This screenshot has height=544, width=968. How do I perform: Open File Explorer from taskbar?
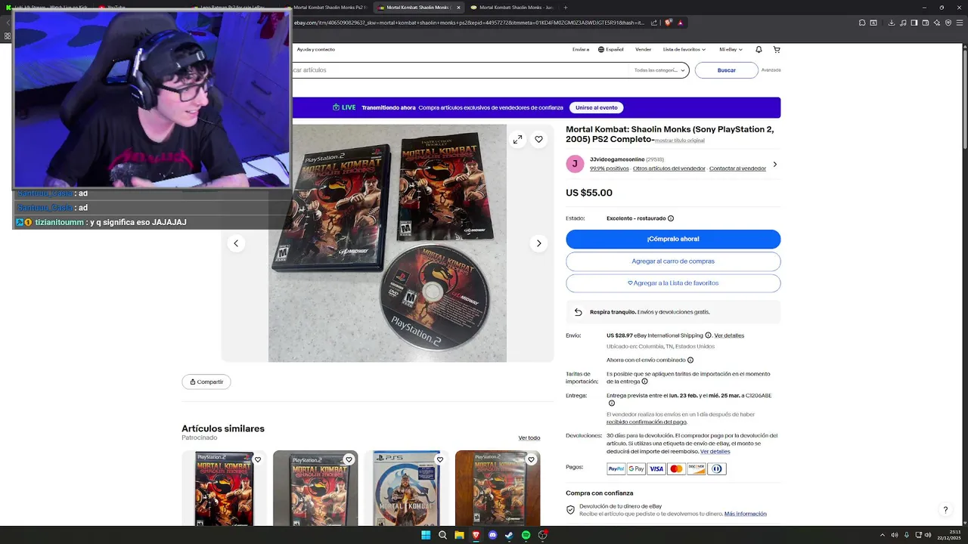(x=459, y=535)
